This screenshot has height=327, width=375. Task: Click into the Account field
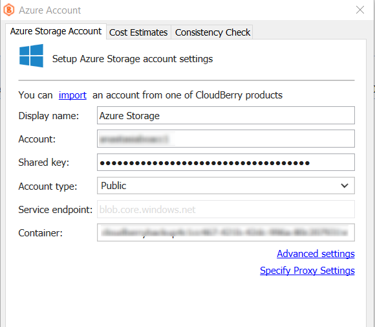click(x=226, y=139)
